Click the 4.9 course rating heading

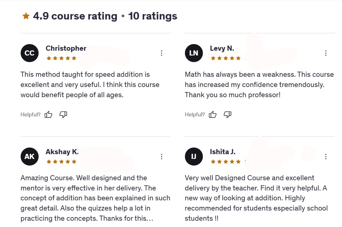coord(75,16)
